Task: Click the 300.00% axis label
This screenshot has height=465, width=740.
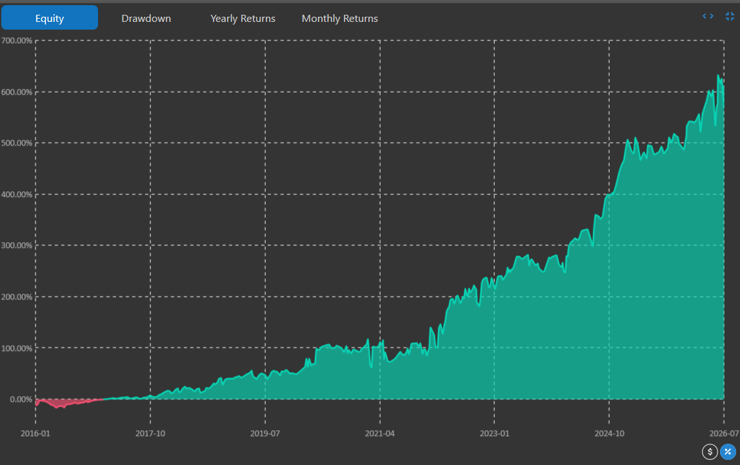Action: click(x=17, y=245)
